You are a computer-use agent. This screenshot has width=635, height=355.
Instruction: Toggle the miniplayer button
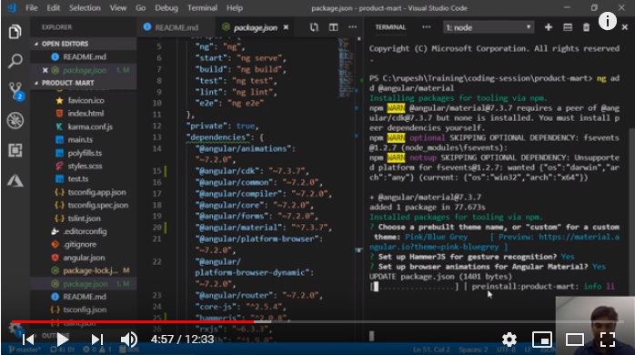coord(542,340)
